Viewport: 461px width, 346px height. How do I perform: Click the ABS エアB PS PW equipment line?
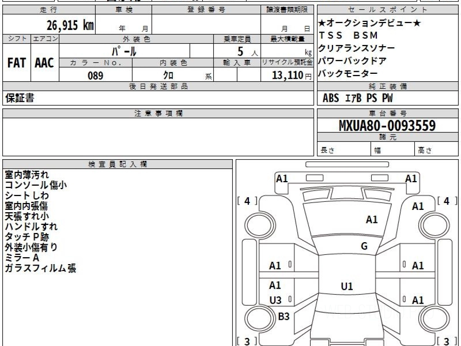(x=358, y=98)
